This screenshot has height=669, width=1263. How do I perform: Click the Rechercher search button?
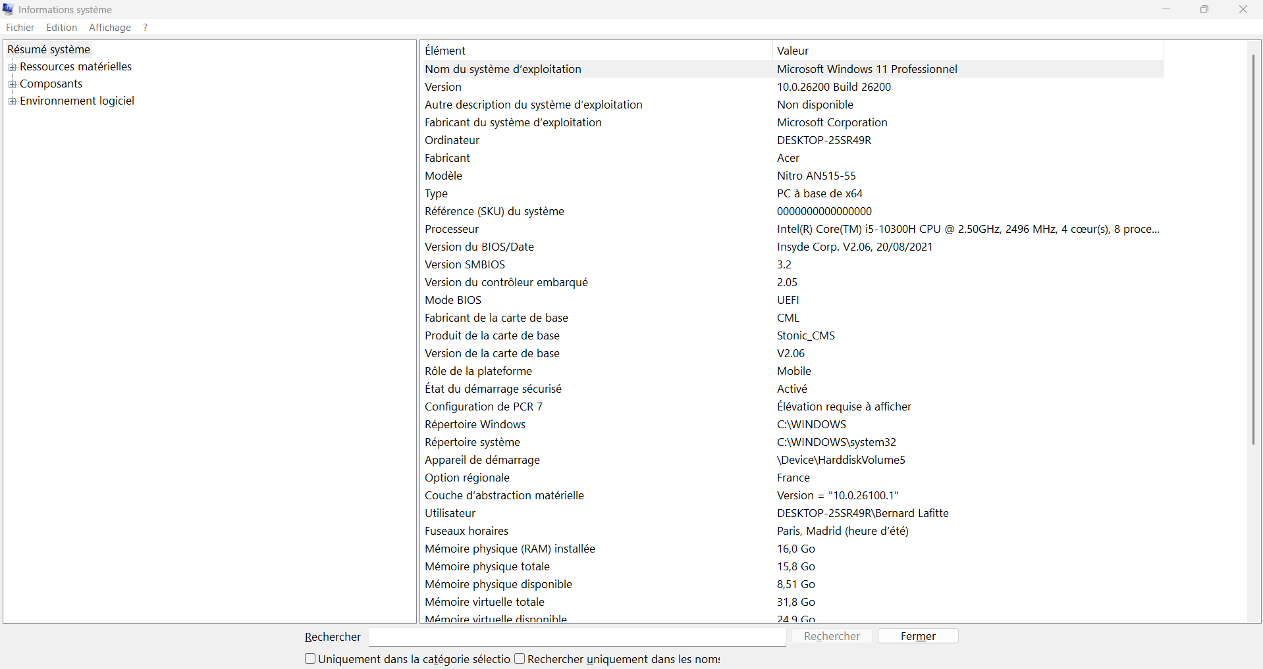click(x=832, y=636)
